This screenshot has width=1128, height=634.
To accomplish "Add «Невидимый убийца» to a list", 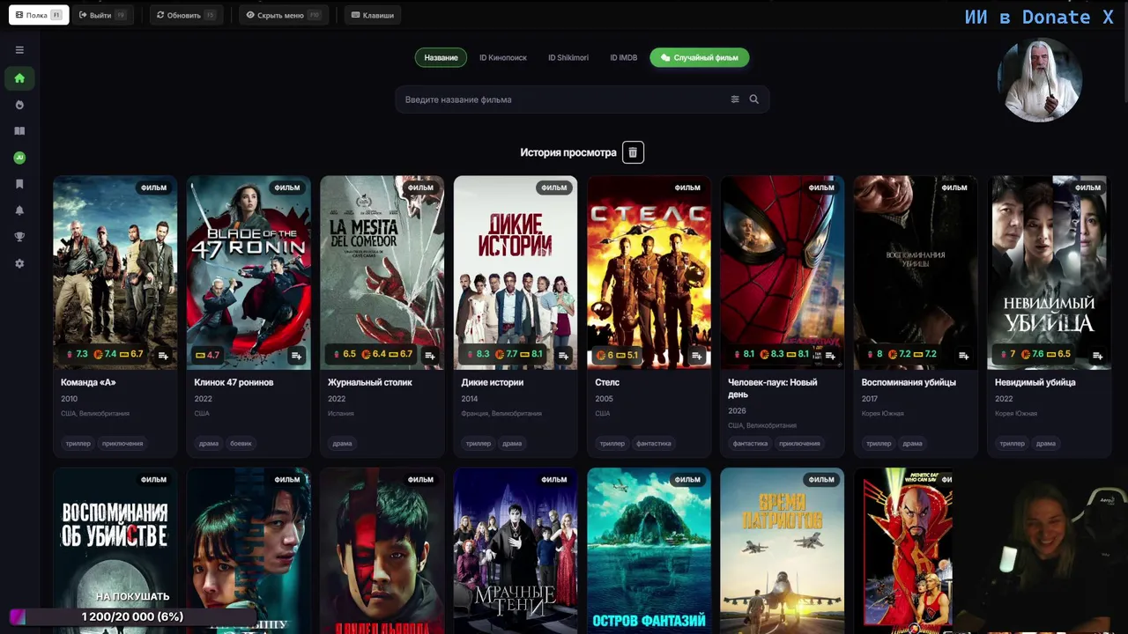I will 1097,356.
